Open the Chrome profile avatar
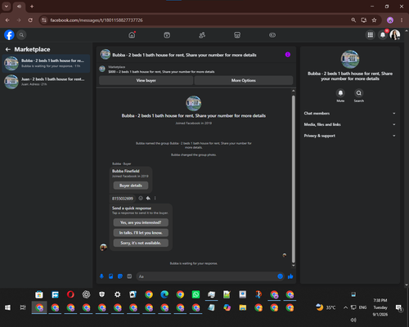The height and width of the screenshot is (327, 409). tap(390, 20)
